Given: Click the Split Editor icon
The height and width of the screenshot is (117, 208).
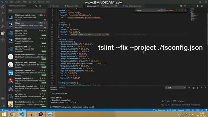Looking at the screenshot, I should pos(201,6).
